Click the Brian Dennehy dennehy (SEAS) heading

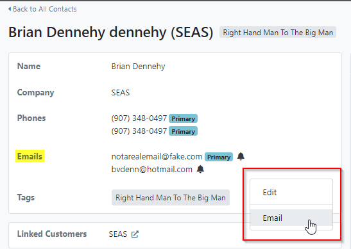tap(110, 32)
